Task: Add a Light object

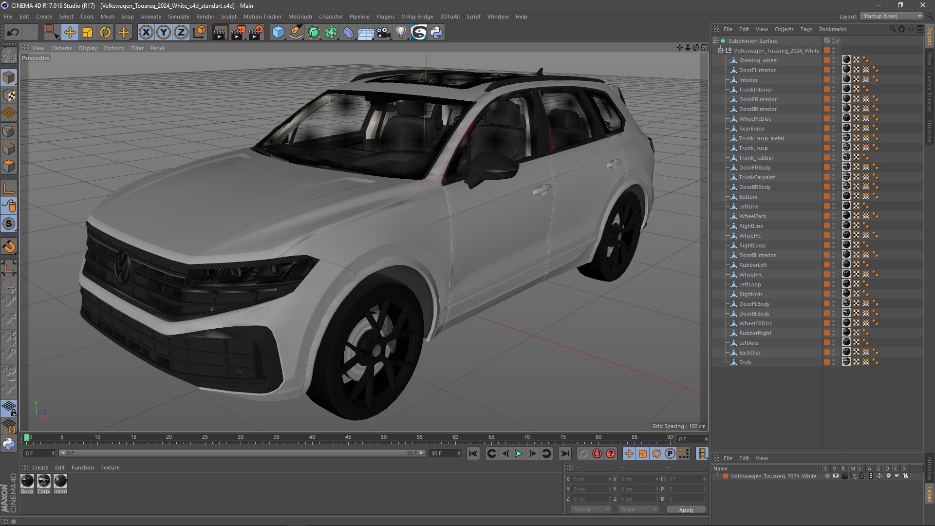Action: point(401,33)
